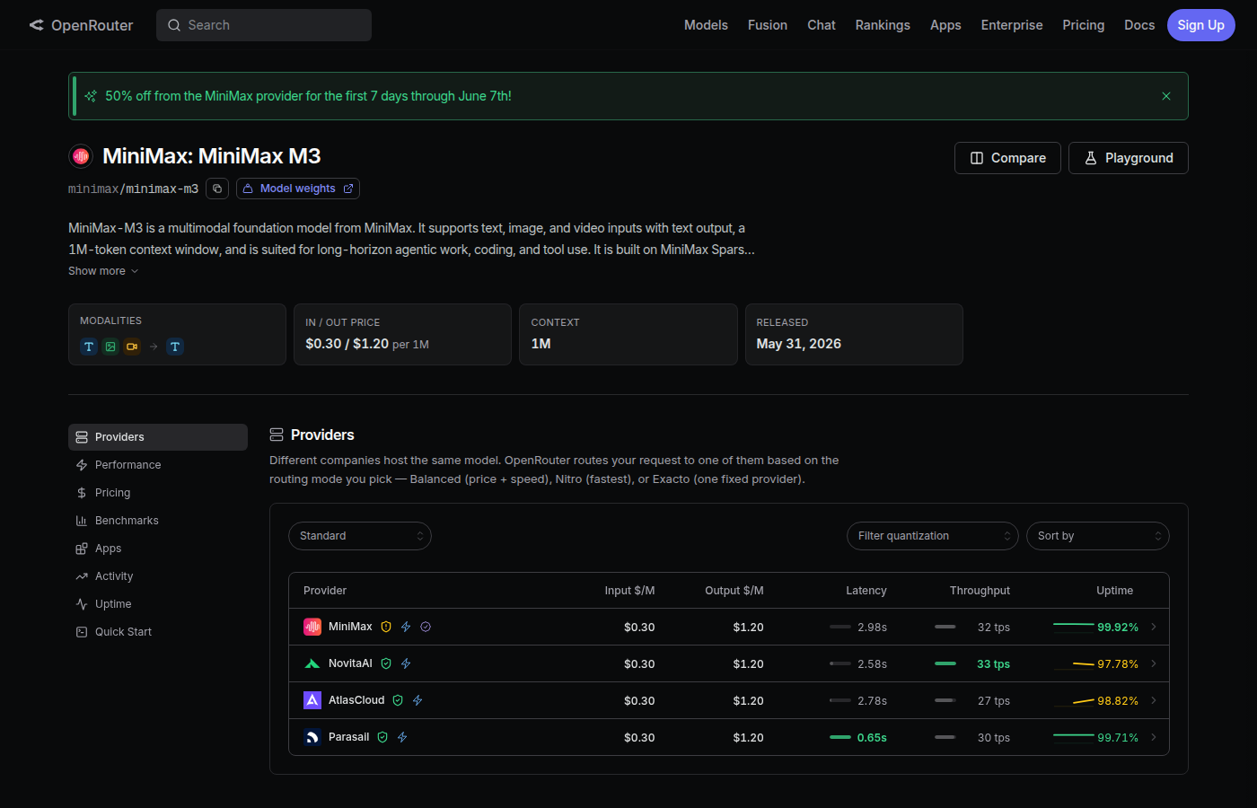The width and height of the screenshot is (1257, 808).
Task: Jump to Performance in the sidebar
Action: point(158,465)
